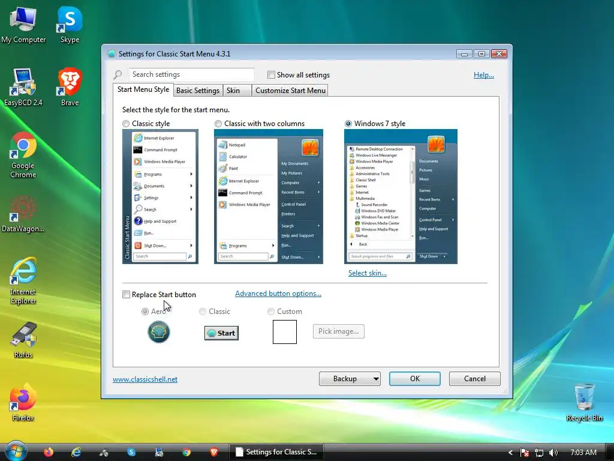Open the Help... link
Screen dimensions: 614x461
pos(484,75)
